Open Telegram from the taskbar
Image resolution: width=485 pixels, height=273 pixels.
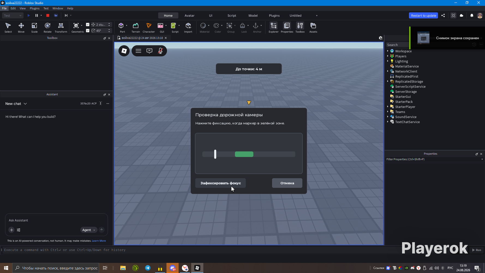tap(148, 268)
